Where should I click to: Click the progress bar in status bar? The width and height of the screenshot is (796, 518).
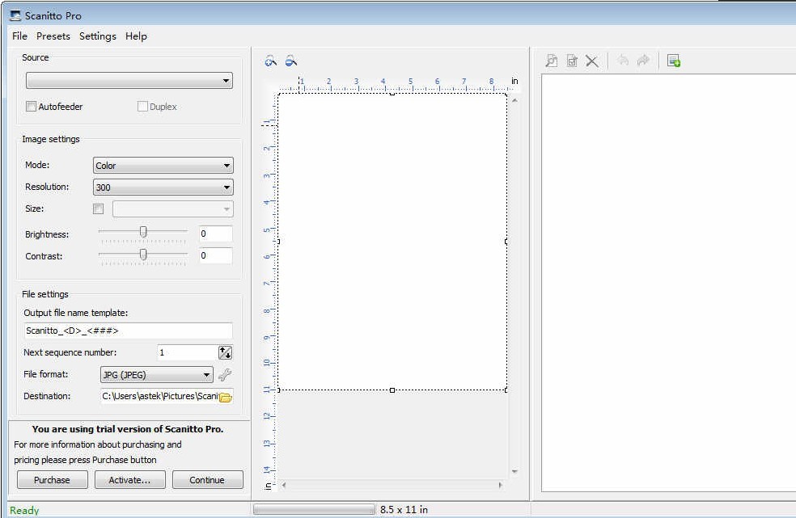(x=314, y=509)
